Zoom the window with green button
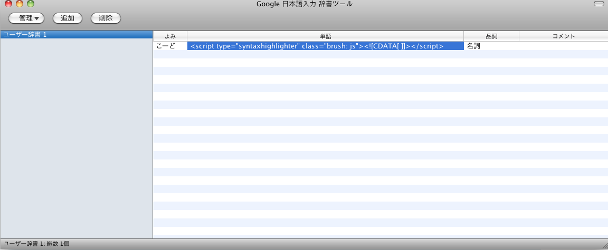Image resolution: width=608 pixels, height=250 pixels. point(30,4)
